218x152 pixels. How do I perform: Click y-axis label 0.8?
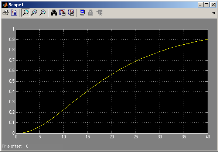coord(12,50)
